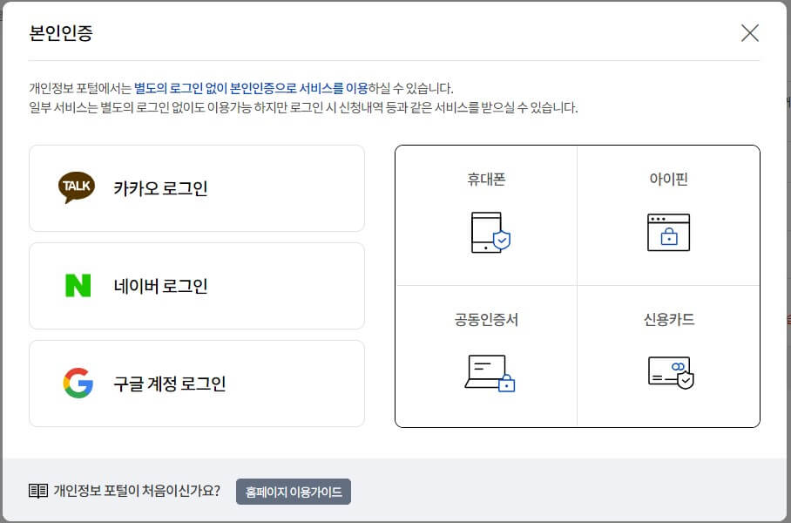791x523 pixels.
Task: Open the 홈페이지 이용가이드
Action: tap(293, 491)
